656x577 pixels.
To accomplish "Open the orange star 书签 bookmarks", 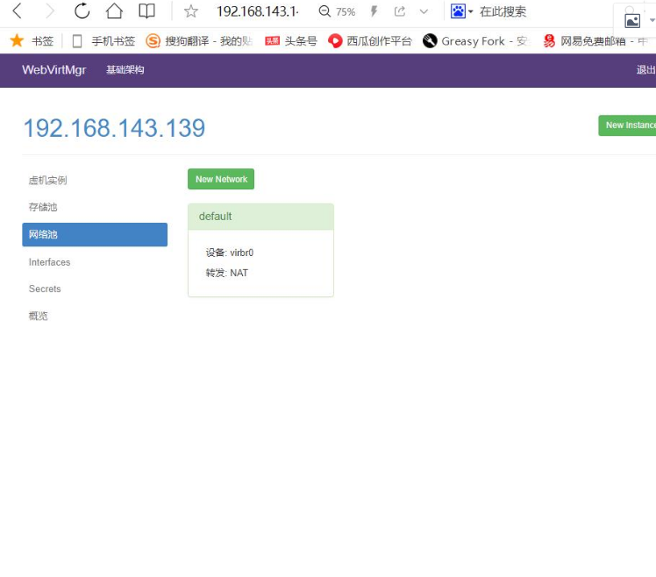I will click(x=32, y=41).
